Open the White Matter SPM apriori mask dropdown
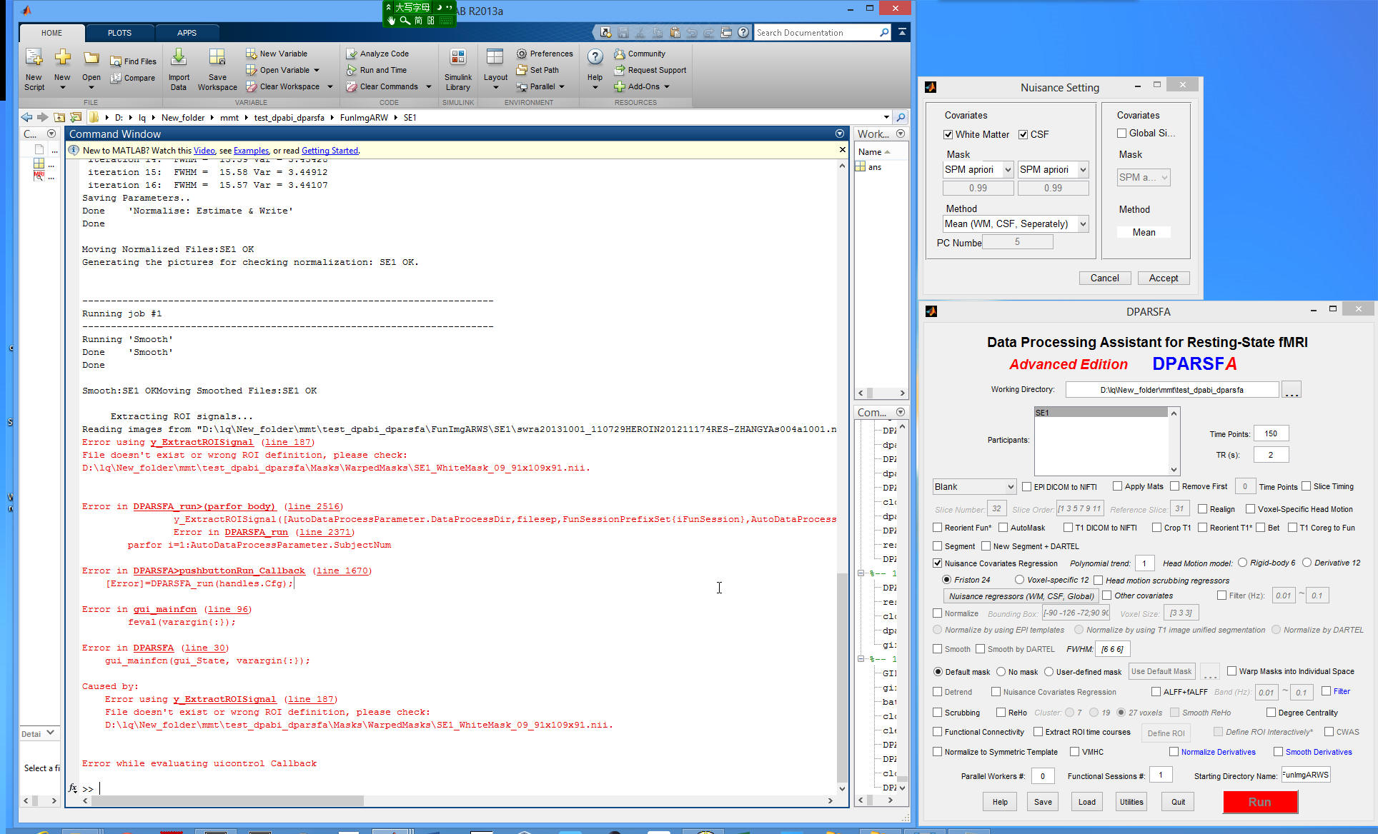Screen dimensions: 1378x834 pyautogui.click(x=978, y=169)
